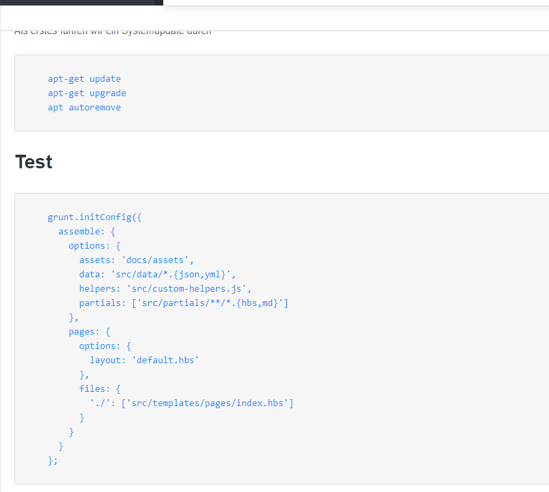Click the "helpers: 'src/custom-helpers.js'," line
The width and height of the screenshot is (549, 492).
pos(165,289)
